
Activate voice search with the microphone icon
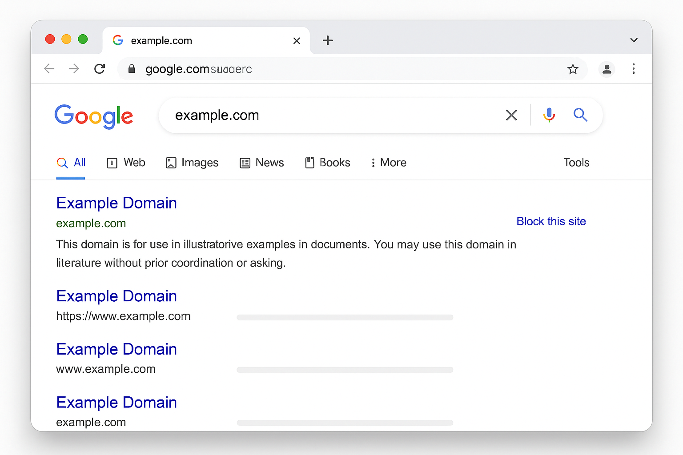pos(549,115)
